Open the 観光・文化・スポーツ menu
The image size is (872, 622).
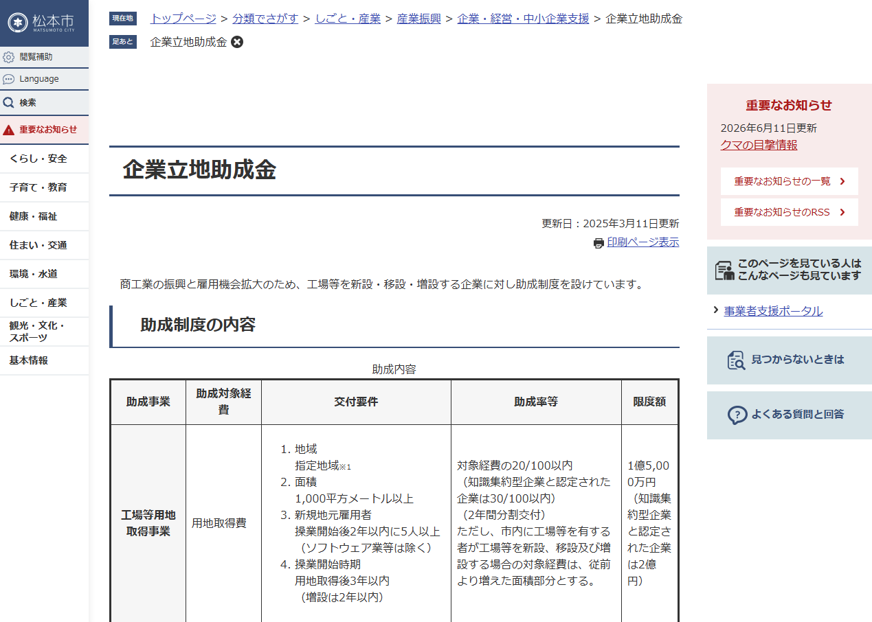click(x=45, y=332)
